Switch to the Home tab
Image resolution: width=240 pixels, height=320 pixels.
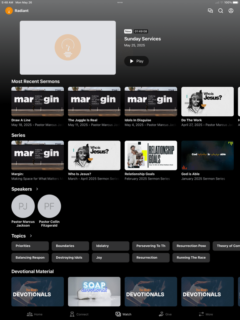point(35,314)
